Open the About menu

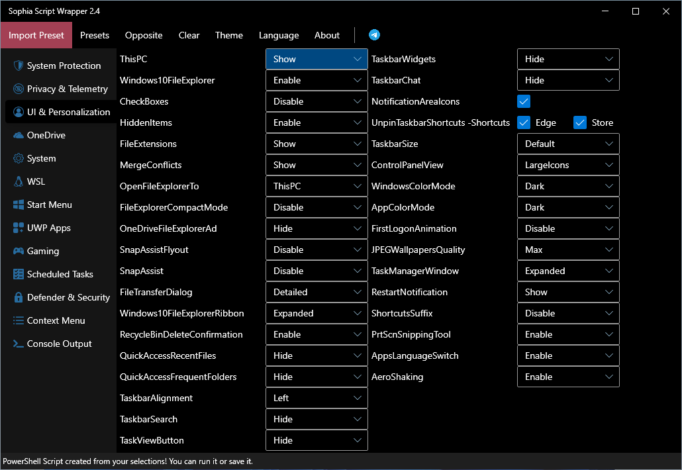point(326,35)
